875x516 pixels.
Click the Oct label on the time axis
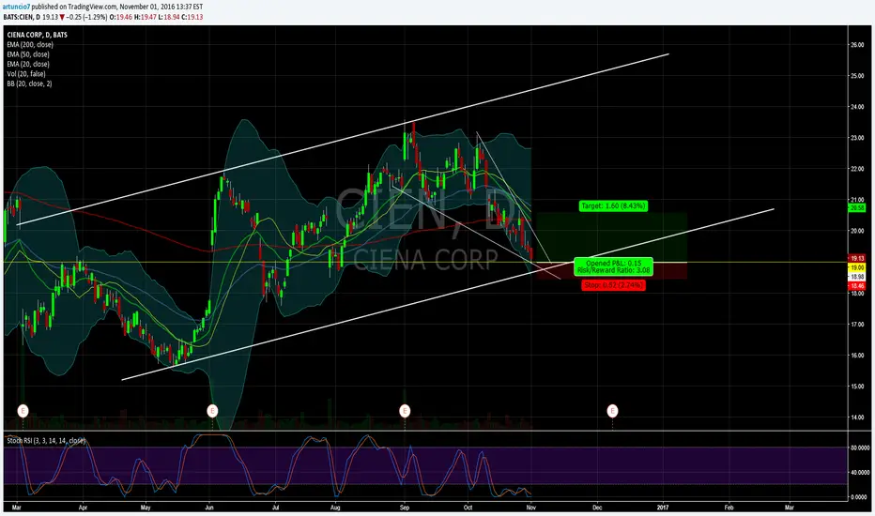tap(468, 508)
